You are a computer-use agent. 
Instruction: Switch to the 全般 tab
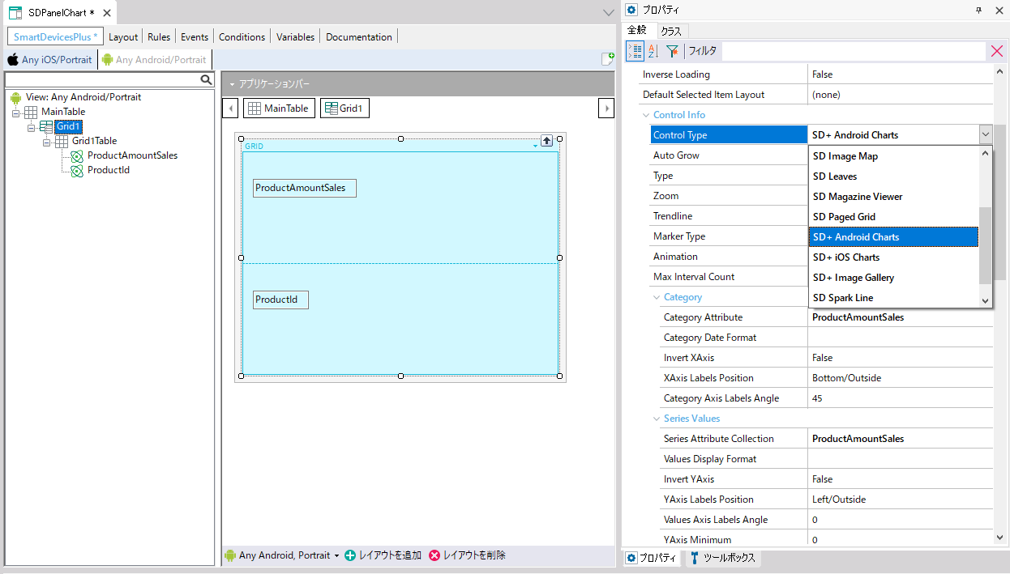pos(638,31)
